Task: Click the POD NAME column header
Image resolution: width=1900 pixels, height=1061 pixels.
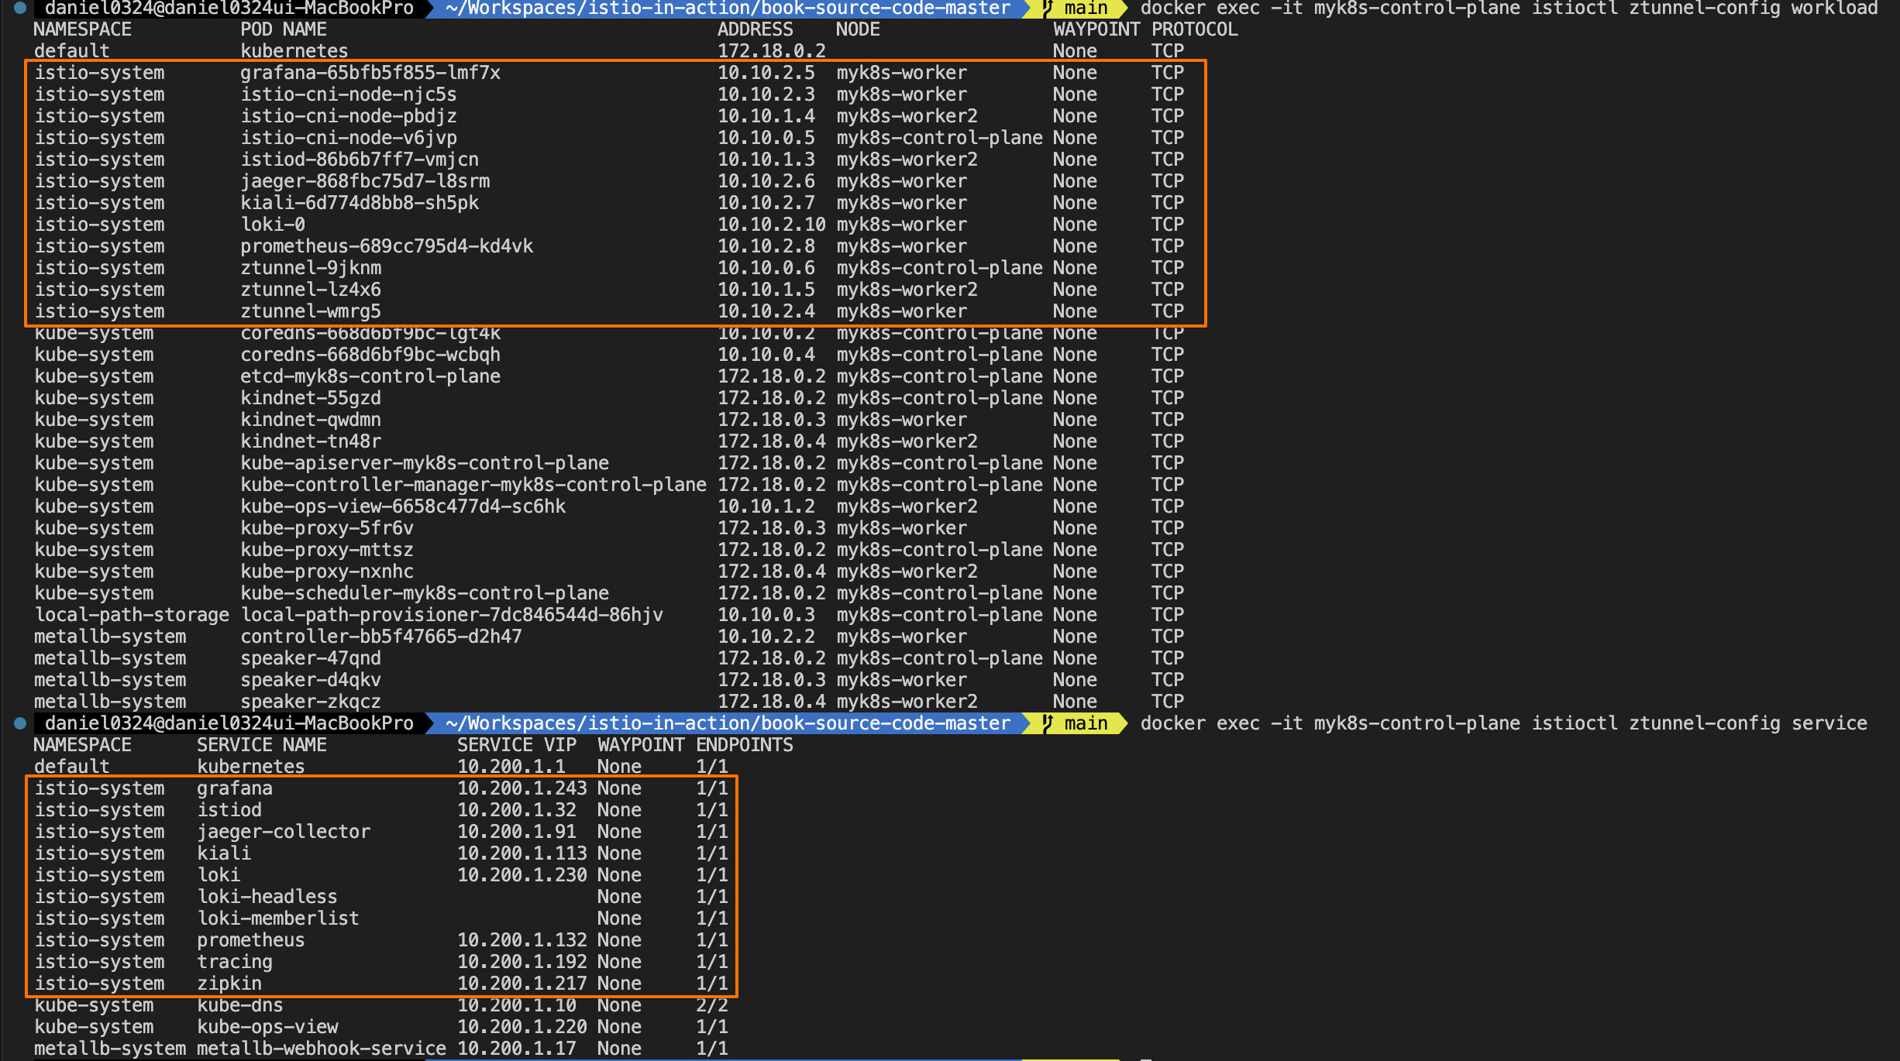Action: pyautogui.click(x=283, y=29)
